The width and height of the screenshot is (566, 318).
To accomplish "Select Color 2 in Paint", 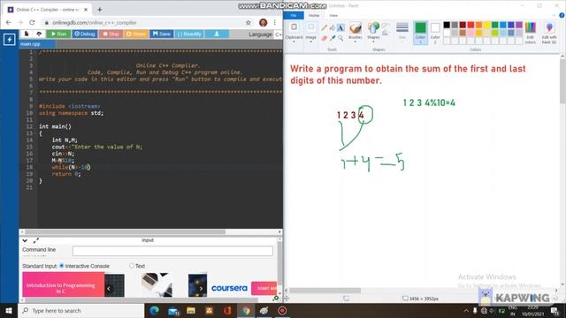I will [435, 33].
